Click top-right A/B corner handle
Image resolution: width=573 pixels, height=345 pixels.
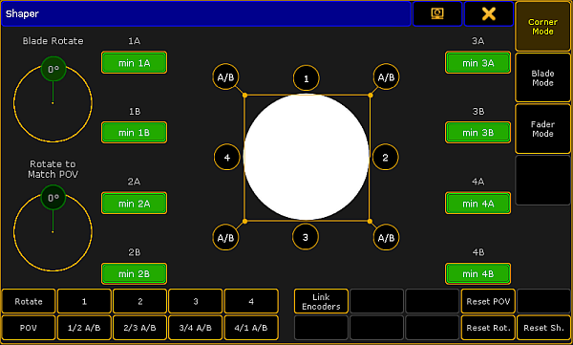[386, 76]
